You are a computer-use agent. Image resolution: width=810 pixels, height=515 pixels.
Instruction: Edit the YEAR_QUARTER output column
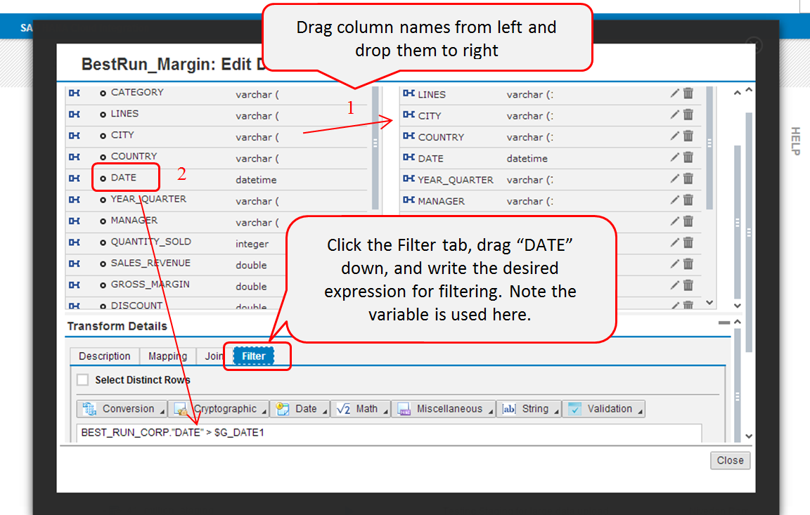[x=675, y=178]
